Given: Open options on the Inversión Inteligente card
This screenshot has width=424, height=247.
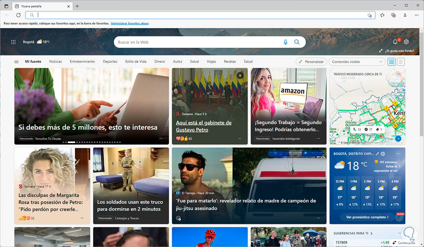Looking at the screenshot, I should point(318,139).
